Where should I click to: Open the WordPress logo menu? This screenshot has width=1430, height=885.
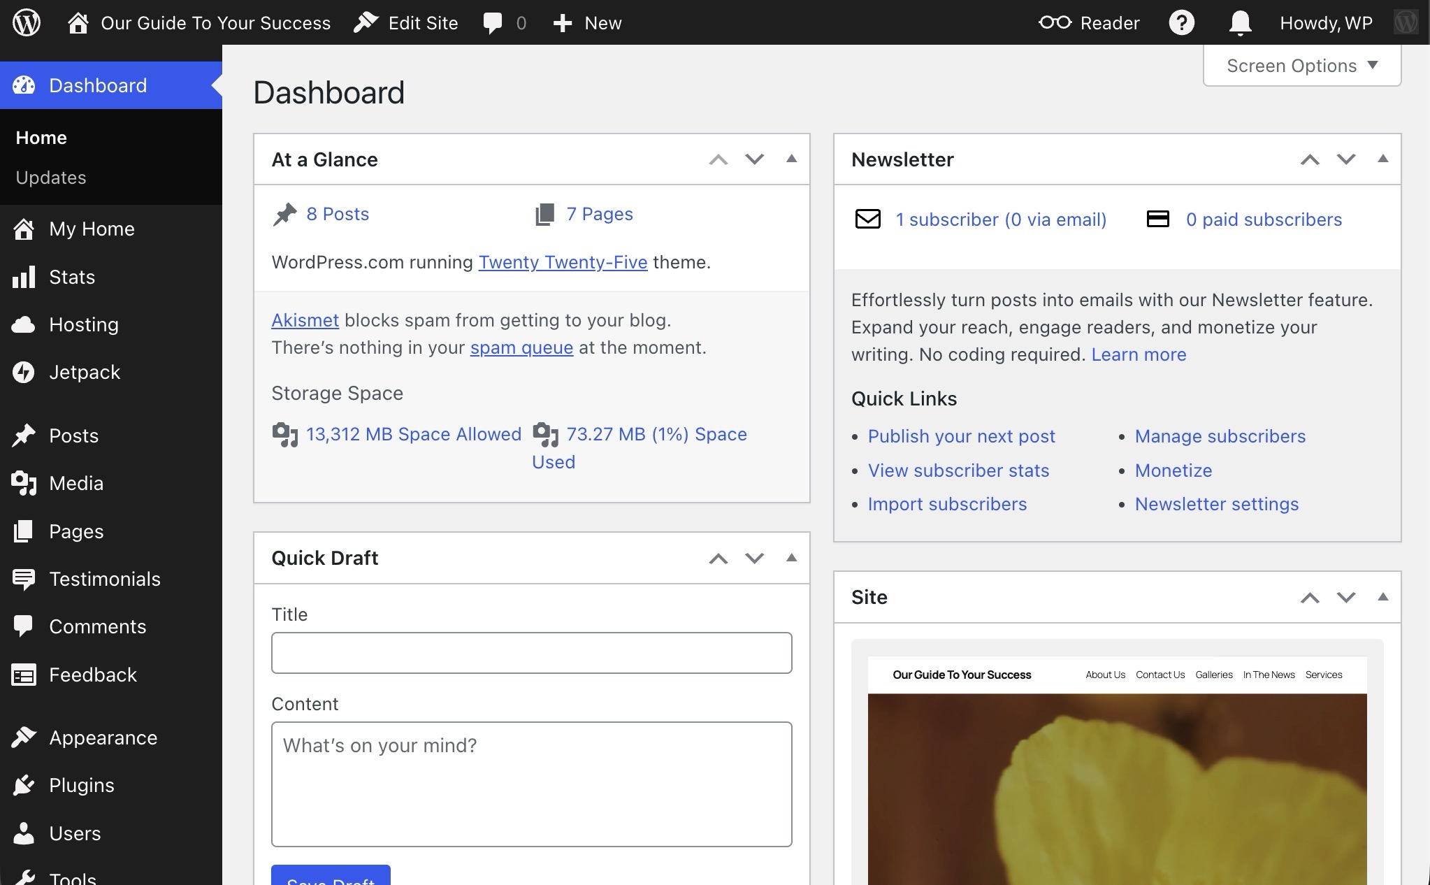pos(25,22)
